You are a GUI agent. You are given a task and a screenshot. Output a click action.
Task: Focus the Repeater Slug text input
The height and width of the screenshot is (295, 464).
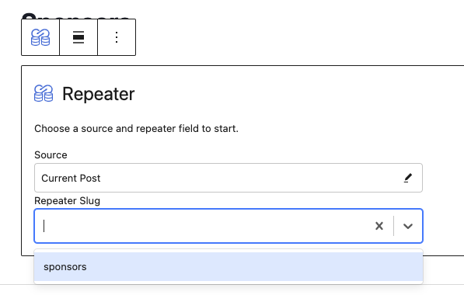point(204,226)
